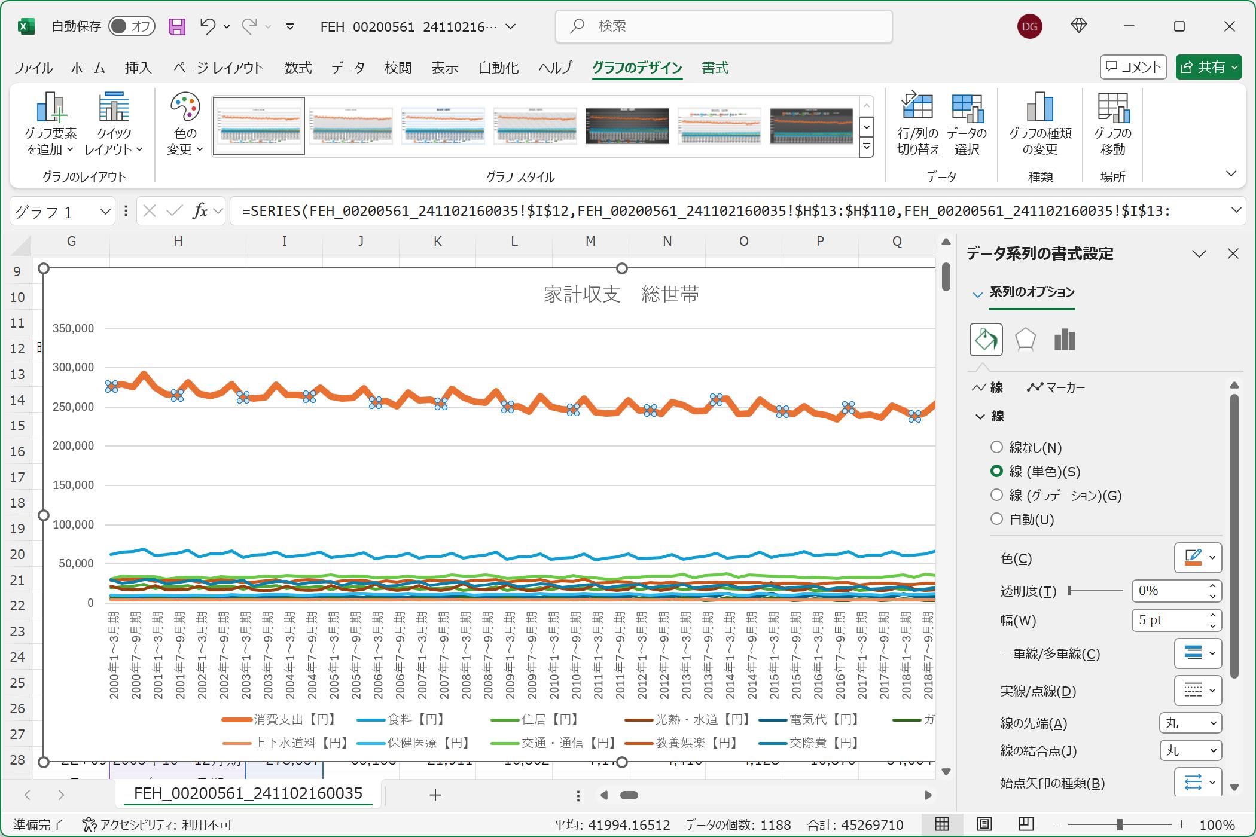
Task: Click the cancel formula X icon
Action: [x=150, y=211]
